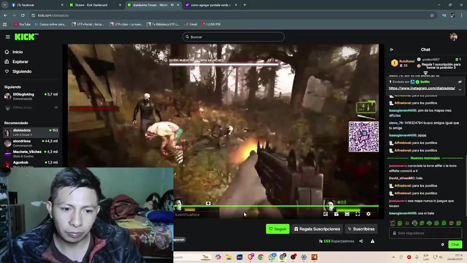Share the stream with share icon
Screen dimensions: 467x263
point(361,241)
